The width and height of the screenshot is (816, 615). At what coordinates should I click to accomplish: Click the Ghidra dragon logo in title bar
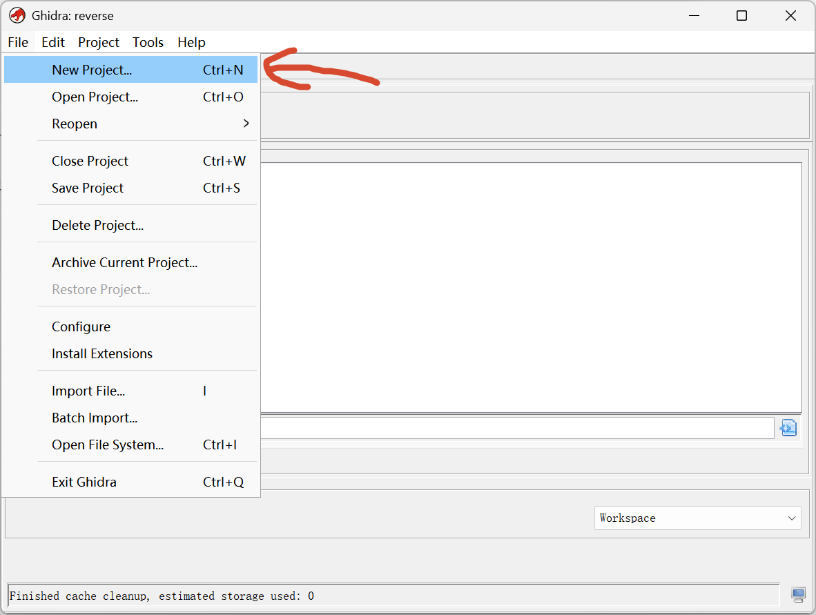tap(17, 15)
